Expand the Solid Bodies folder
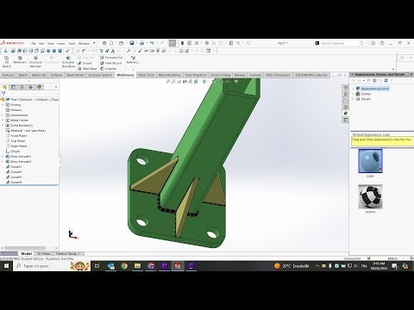The height and width of the screenshot is (310, 414). (x=3, y=126)
